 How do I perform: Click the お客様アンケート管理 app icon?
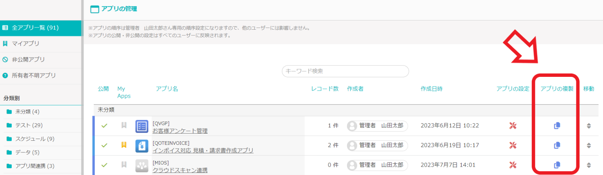point(142,126)
